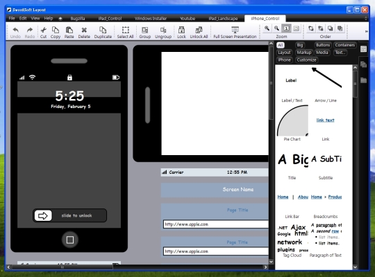Toggle the actual size zoom button
Screen dimensions: 375x277
[x=286, y=28]
